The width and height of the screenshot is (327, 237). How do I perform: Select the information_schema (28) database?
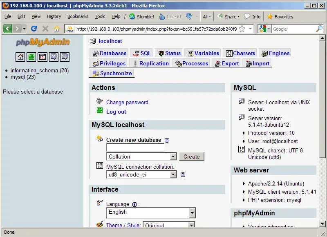click(40, 70)
